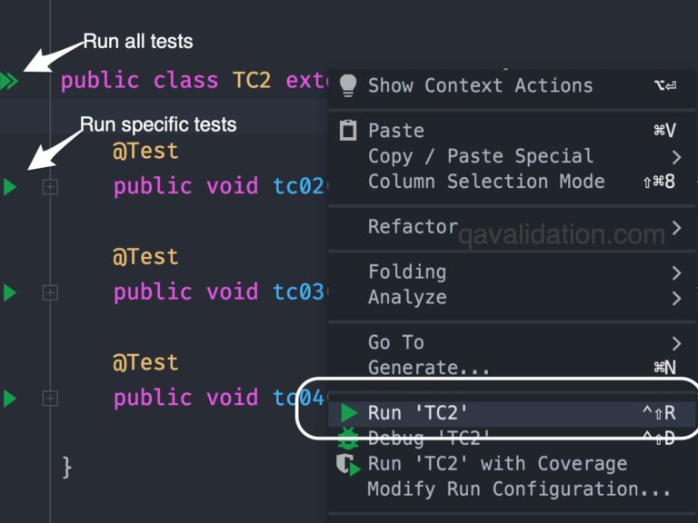This screenshot has height=523, width=698.
Task: Expand the folded tc02 method body
Action: 50,187
